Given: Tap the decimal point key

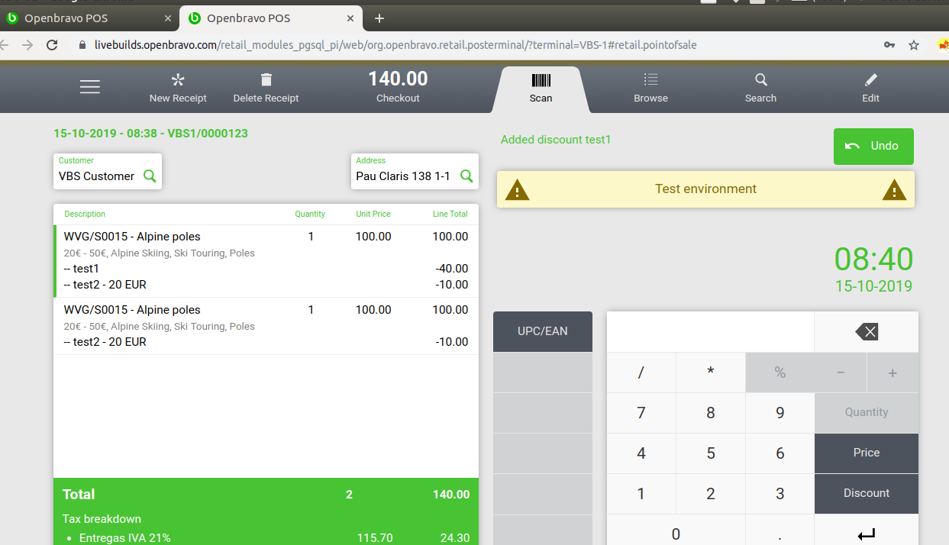Looking at the screenshot, I should 780,530.
